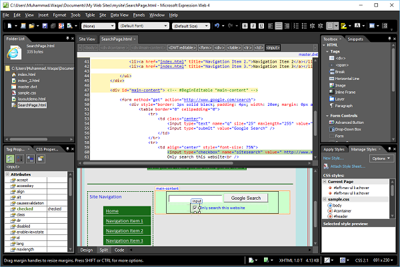Select the Image tag in Toolbox
The width and height of the screenshot is (400, 267).
[x=341, y=87]
